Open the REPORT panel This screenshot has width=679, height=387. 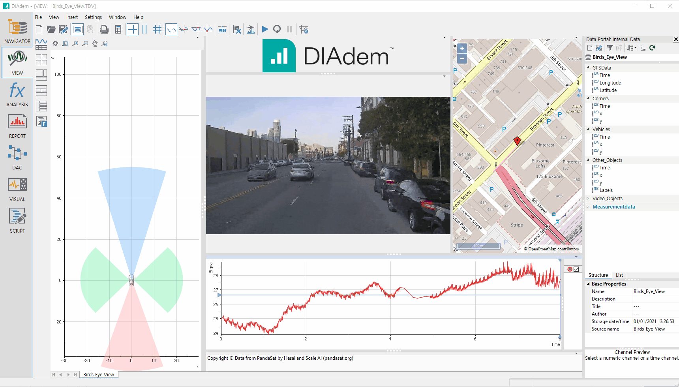(17, 126)
